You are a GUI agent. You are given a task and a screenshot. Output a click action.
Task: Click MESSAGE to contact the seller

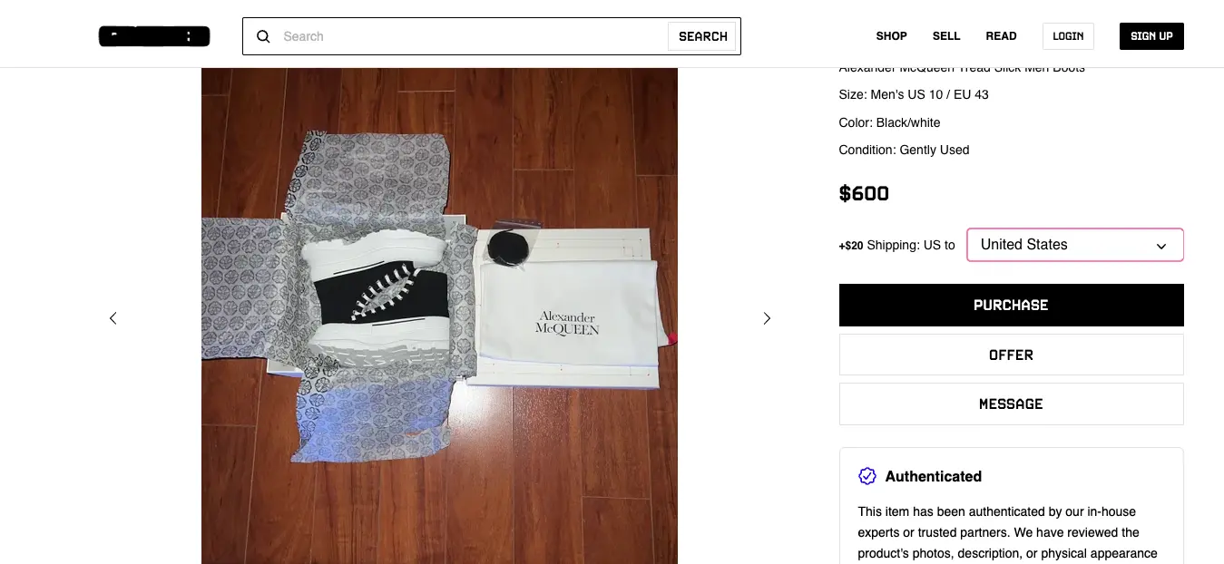1011,404
